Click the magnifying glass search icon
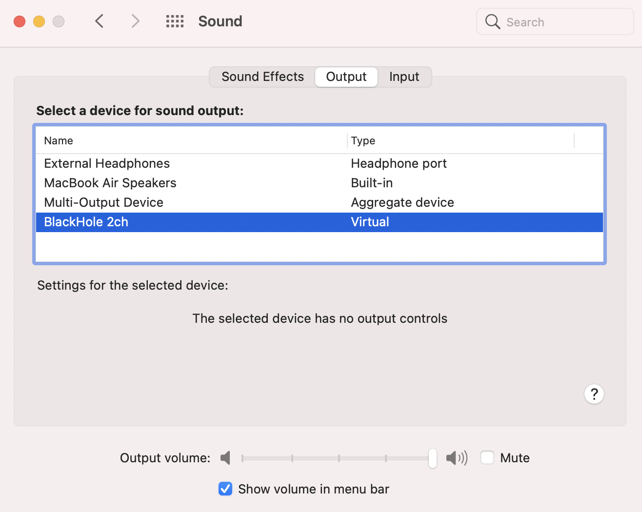The height and width of the screenshot is (512, 642). point(492,21)
